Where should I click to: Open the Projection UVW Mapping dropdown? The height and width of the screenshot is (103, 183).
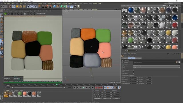coord(156,66)
